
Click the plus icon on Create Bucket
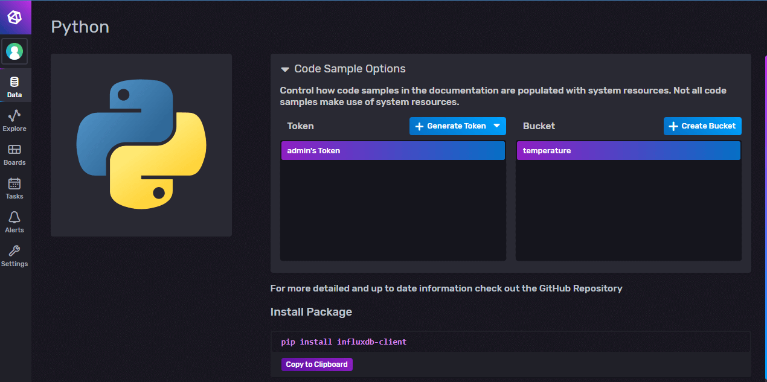(673, 126)
